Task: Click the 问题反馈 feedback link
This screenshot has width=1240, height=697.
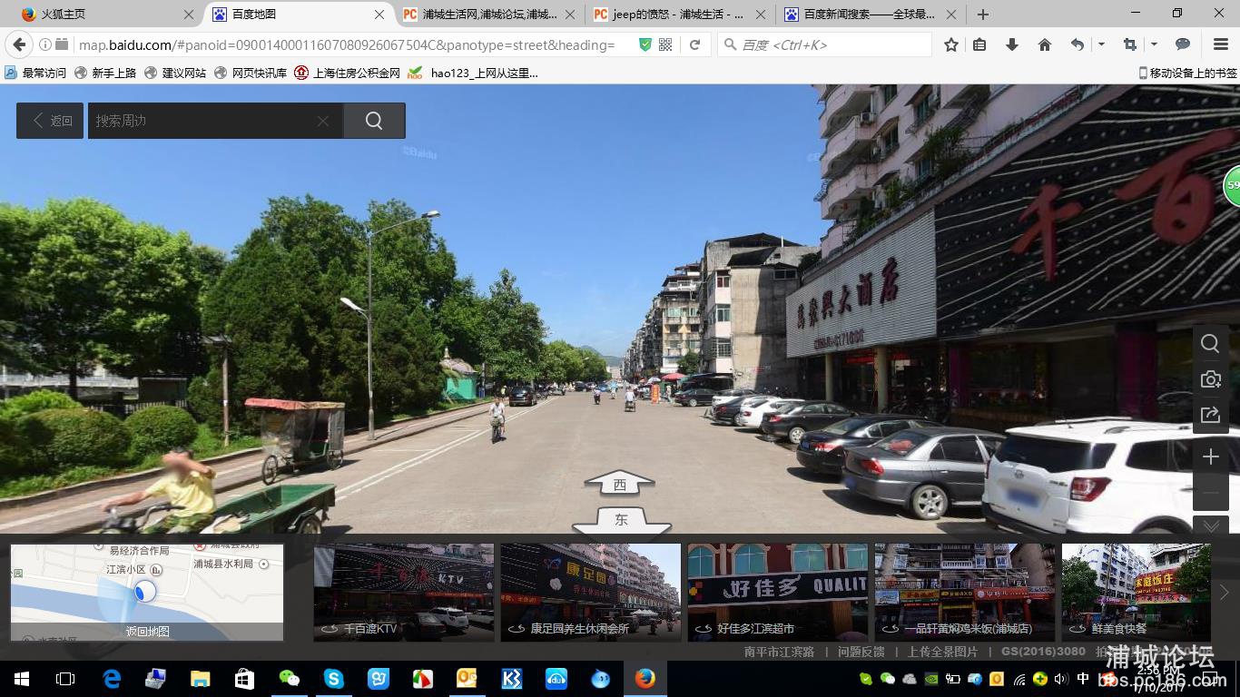Action: point(861,652)
